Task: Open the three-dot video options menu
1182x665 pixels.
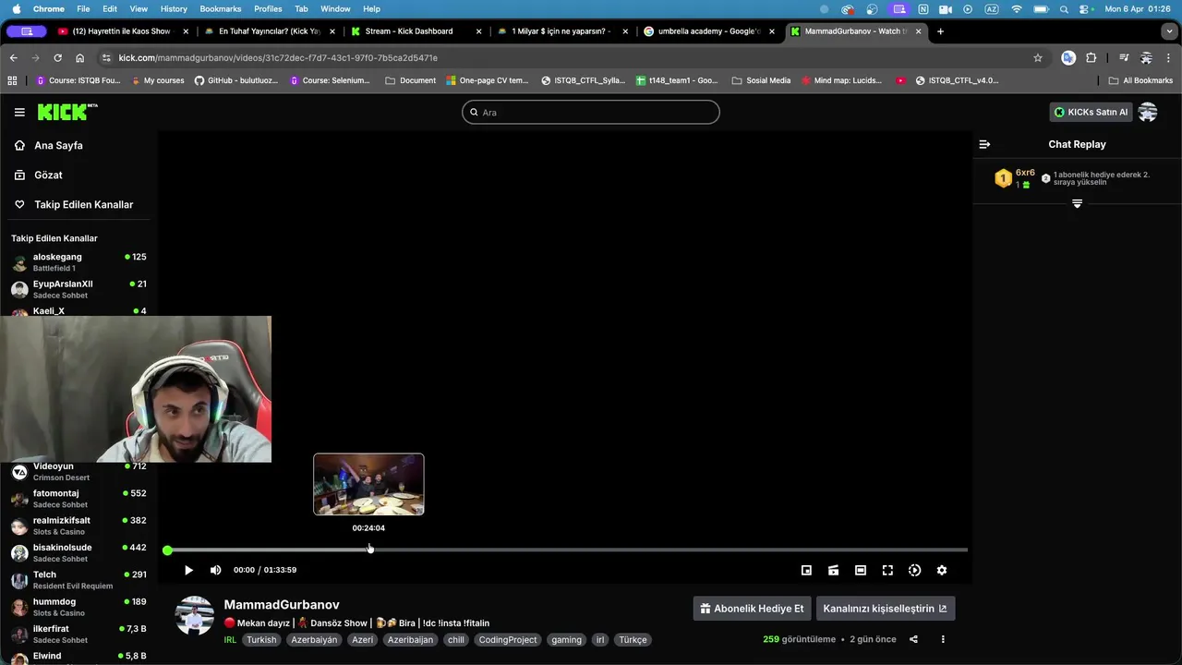Action: (943, 639)
